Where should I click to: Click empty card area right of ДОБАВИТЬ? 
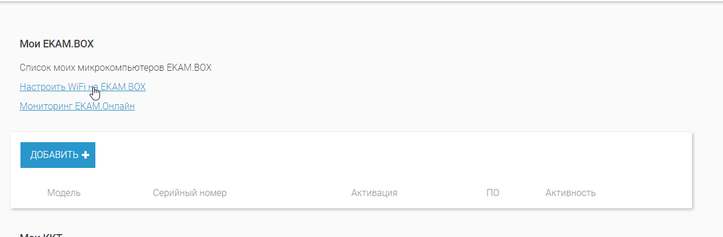[392, 155]
